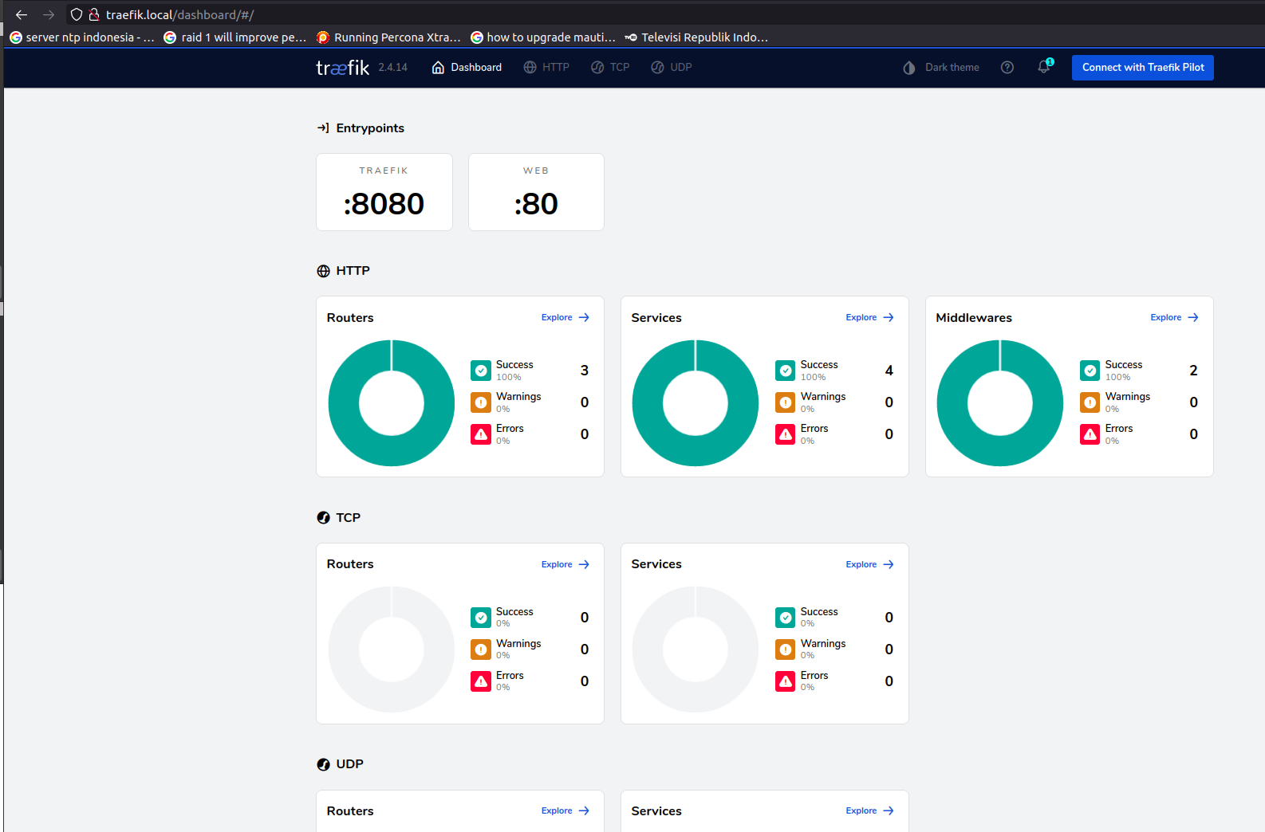Click TCP Routers Success check icon
Screen dimensions: 1265x832
[481, 618]
